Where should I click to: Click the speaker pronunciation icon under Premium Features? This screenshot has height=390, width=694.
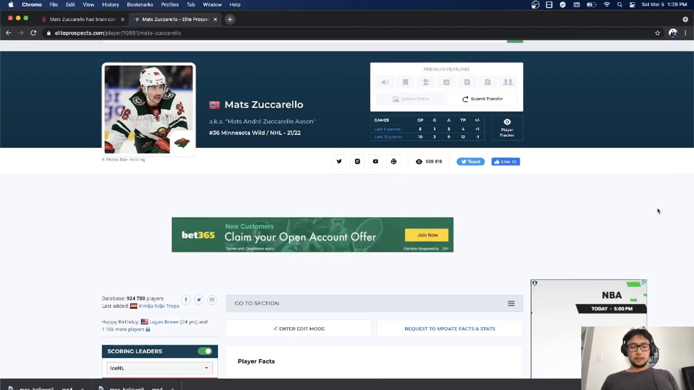(385, 82)
